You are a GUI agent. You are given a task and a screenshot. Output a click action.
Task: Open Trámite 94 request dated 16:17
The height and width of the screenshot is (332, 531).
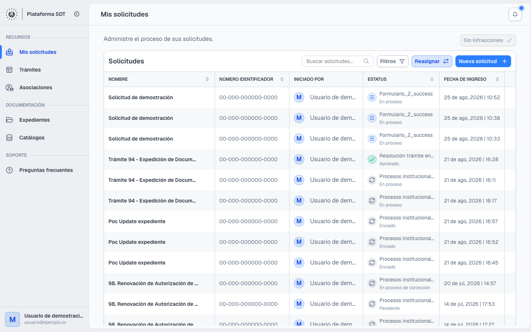point(152,201)
